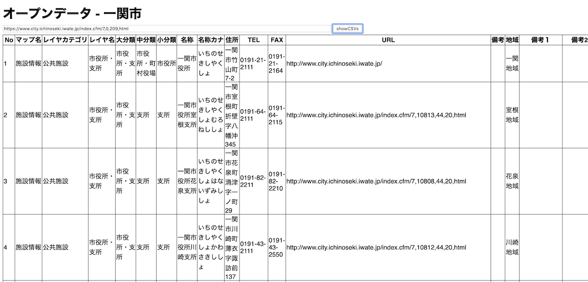Click row number 1 cell
The image size is (588, 282).
9,64
